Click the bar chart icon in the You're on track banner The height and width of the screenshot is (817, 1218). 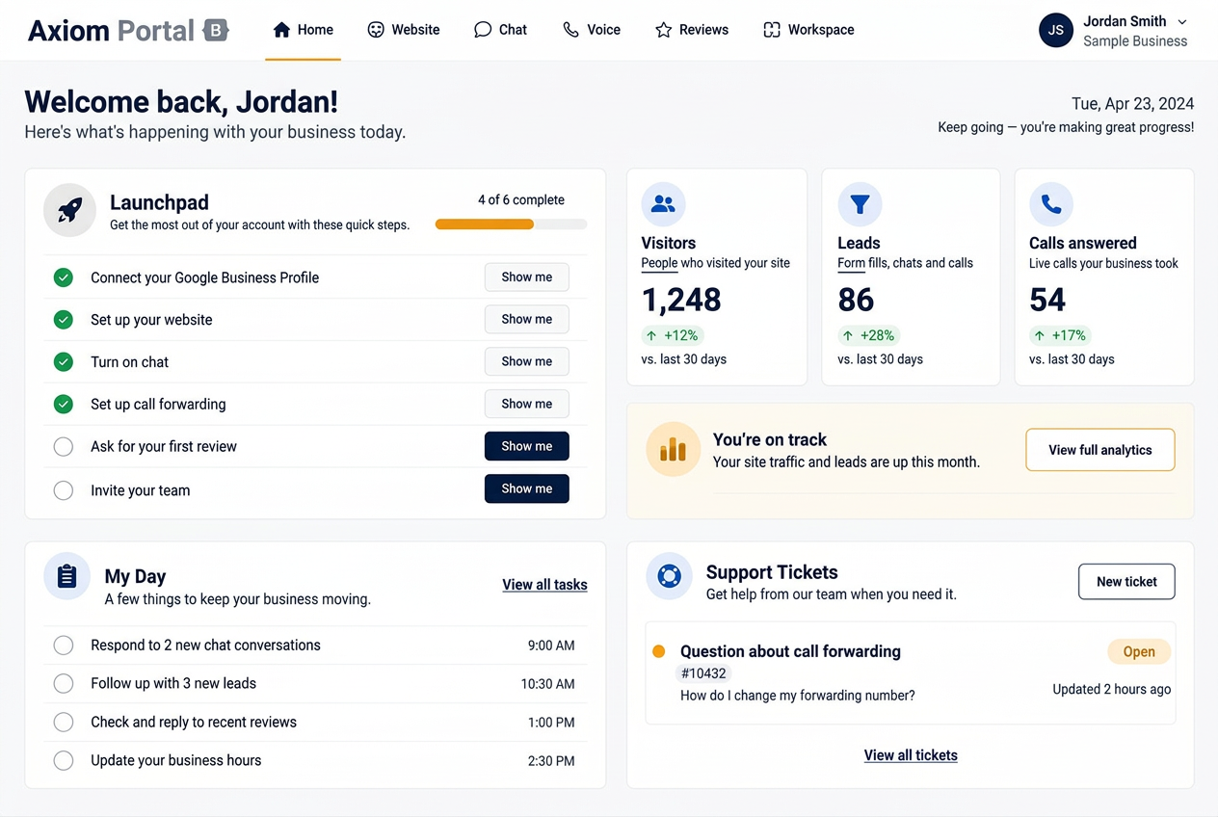pyautogui.click(x=673, y=450)
